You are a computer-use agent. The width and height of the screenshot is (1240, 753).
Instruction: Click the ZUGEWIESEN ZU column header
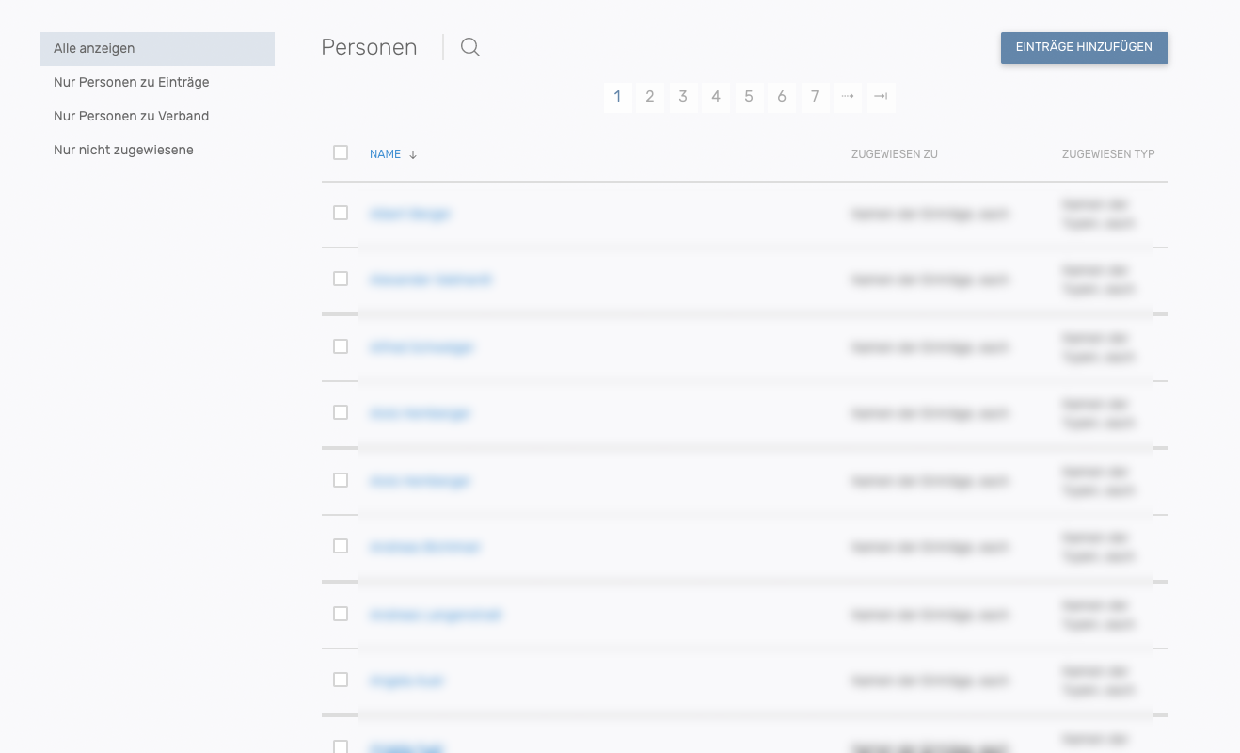pyautogui.click(x=894, y=154)
